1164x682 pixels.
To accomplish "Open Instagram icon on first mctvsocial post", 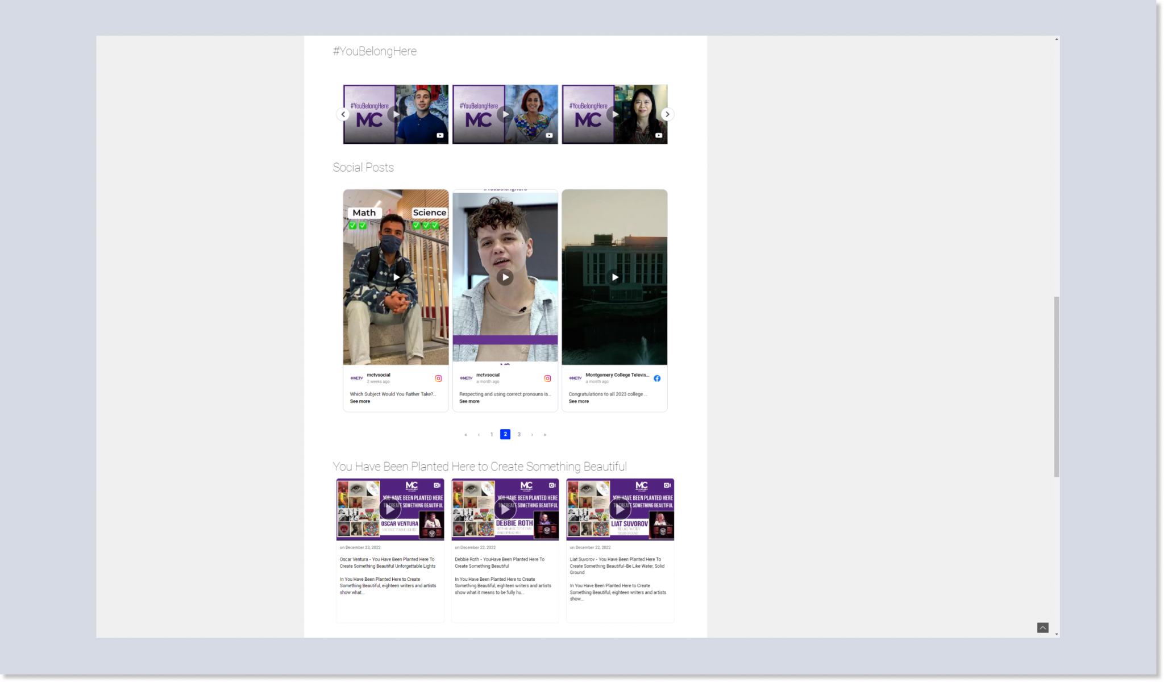I will click(438, 379).
